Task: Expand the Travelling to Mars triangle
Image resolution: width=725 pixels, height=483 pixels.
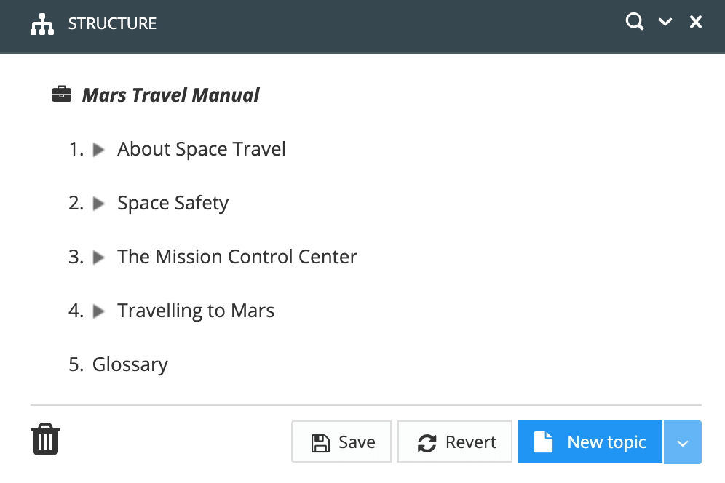Action: click(x=99, y=311)
